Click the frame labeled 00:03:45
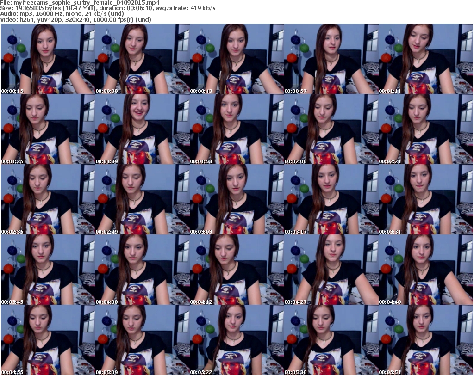Screen dimensions: 474x375 pyautogui.click(x=48, y=270)
